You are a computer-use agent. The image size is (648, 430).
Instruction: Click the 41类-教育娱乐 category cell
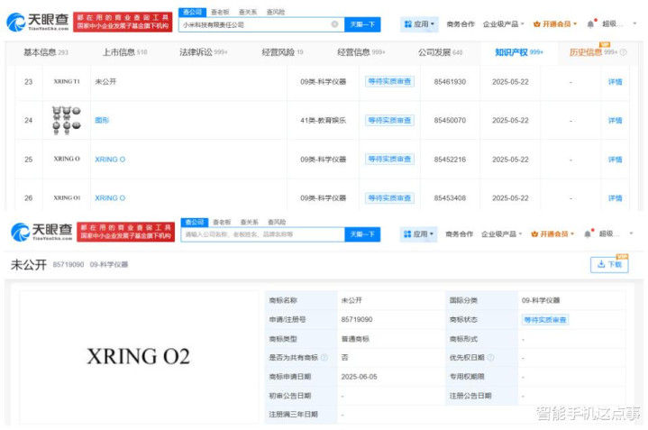[324, 120]
